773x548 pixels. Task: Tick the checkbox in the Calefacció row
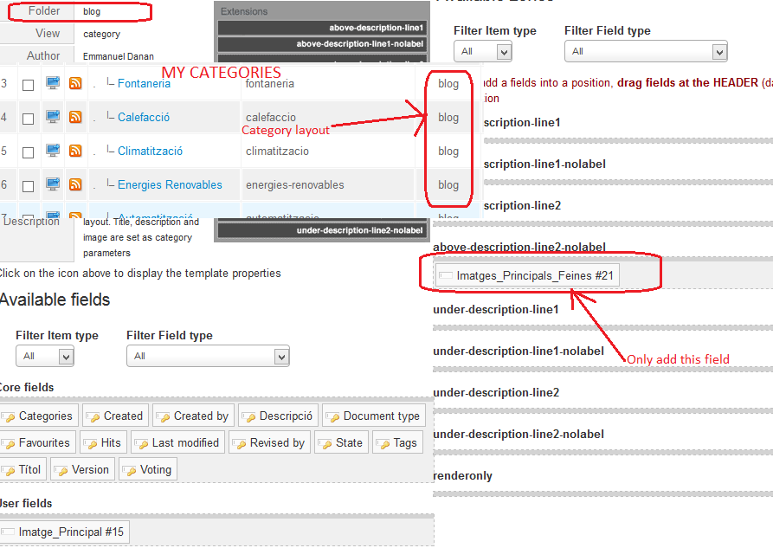tap(28, 119)
